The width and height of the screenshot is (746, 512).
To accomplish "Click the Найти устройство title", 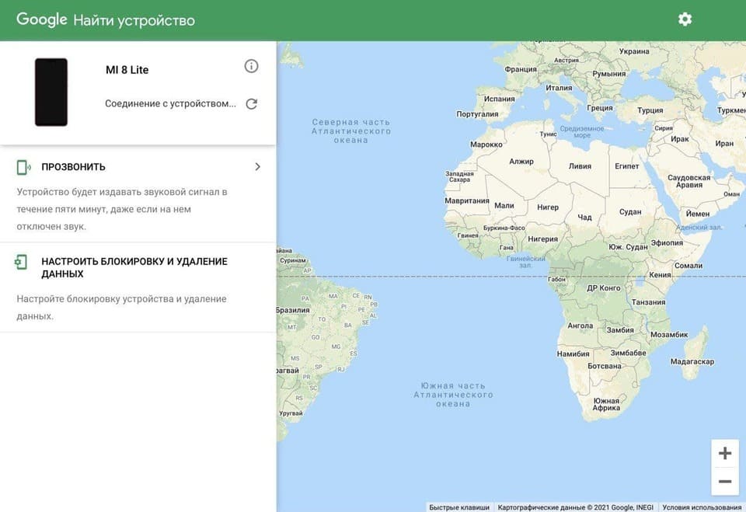I will point(134,20).
